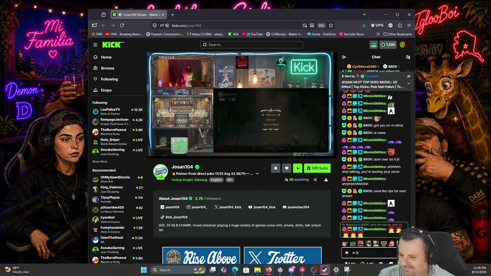Close the Josan104 Stream browser tab
491x276 pixels.
(x=163, y=15)
